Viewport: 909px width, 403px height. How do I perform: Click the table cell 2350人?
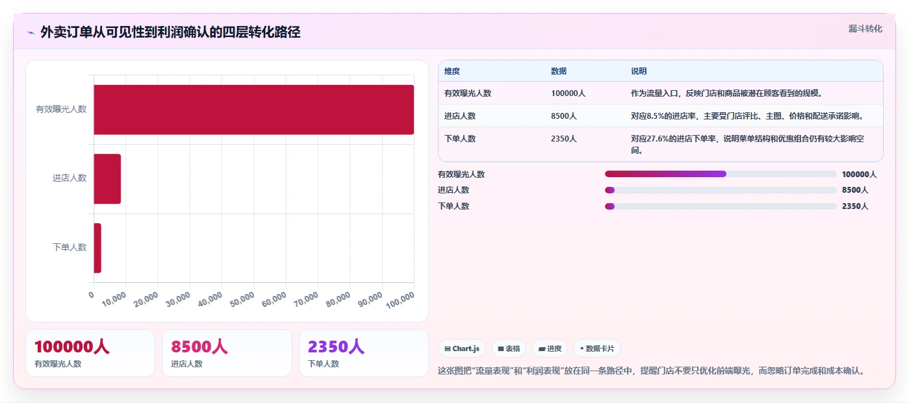pos(564,139)
